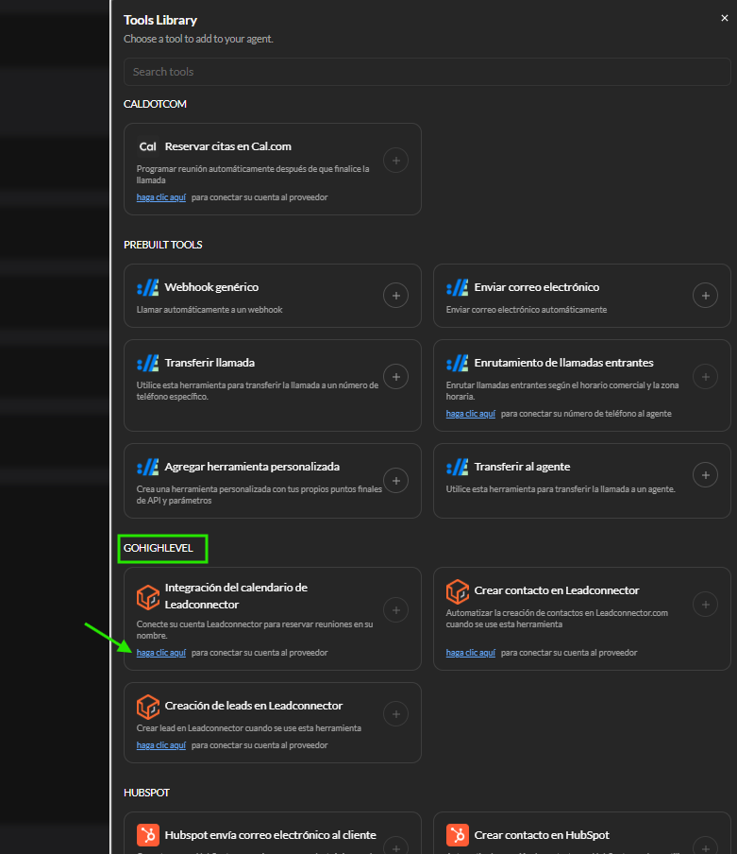737x854 pixels.
Task: Click plus on Reservar citas en Cal.com
Action: pos(396,161)
